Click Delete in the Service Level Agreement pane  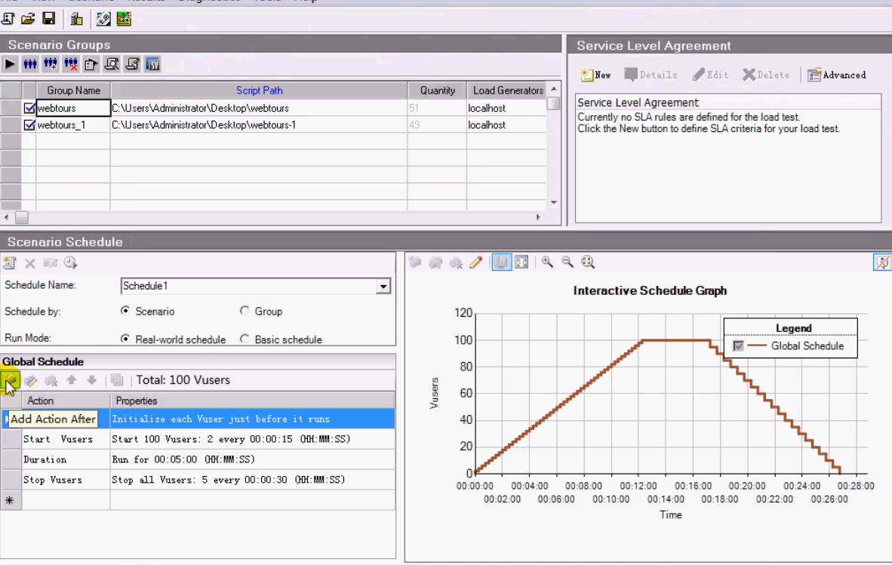[x=766, y=75]
